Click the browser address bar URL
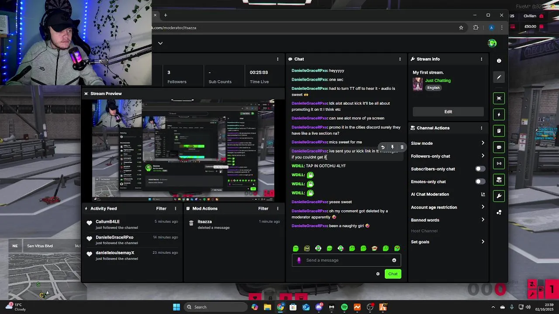This screenshot has height=314, width=559. (x=174, y=27)
